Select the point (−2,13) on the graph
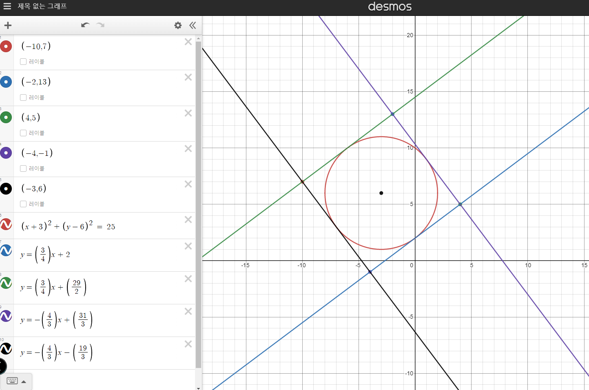The height and width of the screenshot is (390, 589). [x=392, y=114]
